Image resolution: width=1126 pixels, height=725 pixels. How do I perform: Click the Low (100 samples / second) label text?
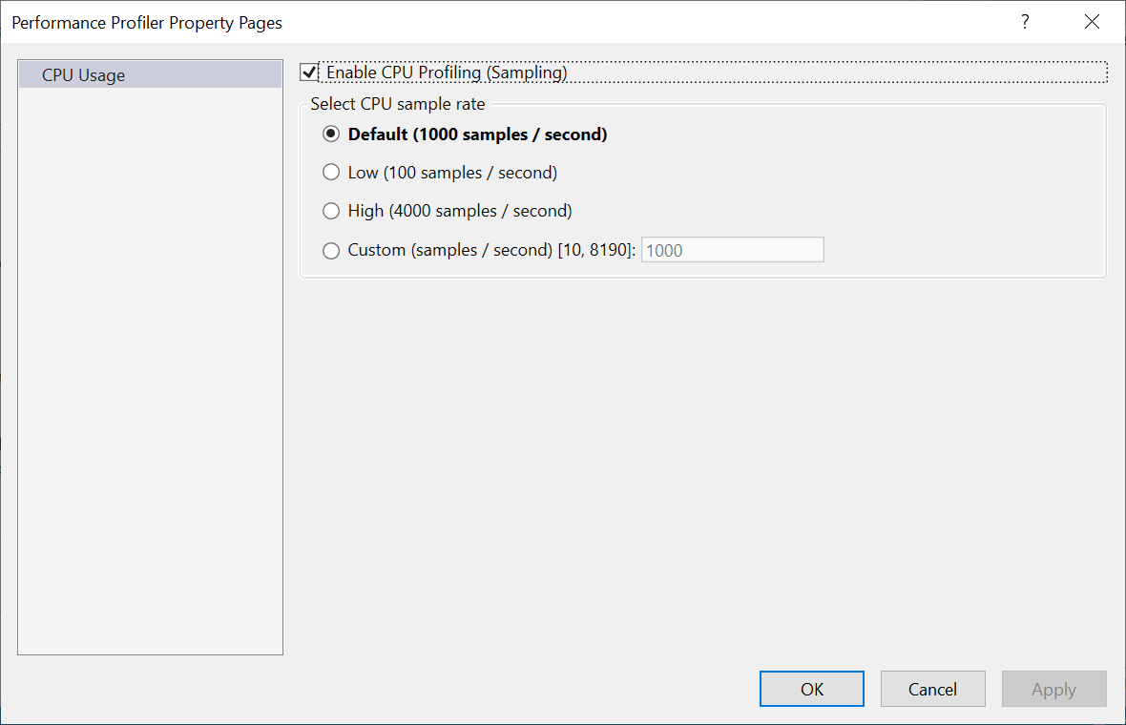[452, 173]
